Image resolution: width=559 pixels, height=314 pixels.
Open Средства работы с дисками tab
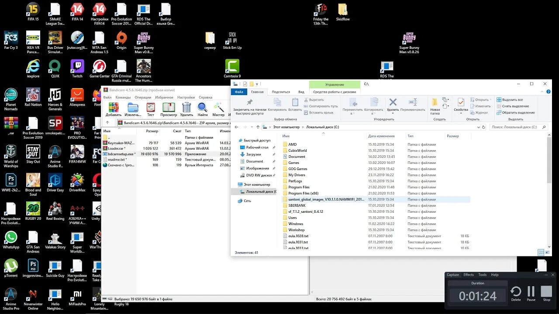[335, 92]
